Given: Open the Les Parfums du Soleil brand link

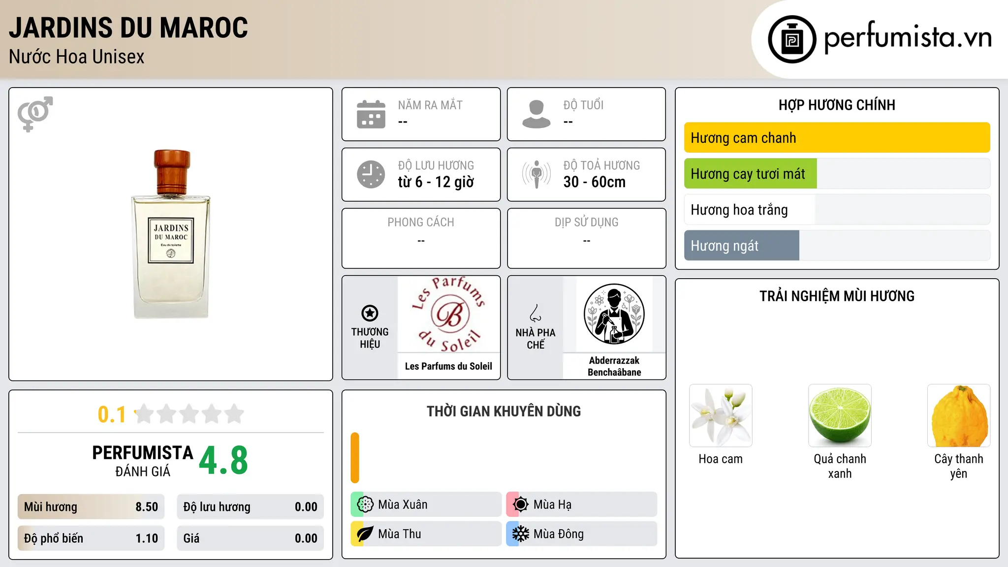Looking at the screenshot, I should pyautogui.click(x=448, y=366).
